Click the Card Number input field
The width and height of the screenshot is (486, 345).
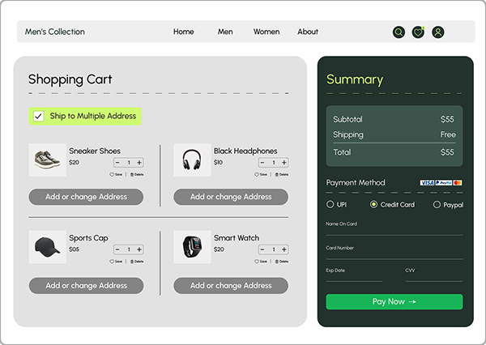tap(394, 255)
